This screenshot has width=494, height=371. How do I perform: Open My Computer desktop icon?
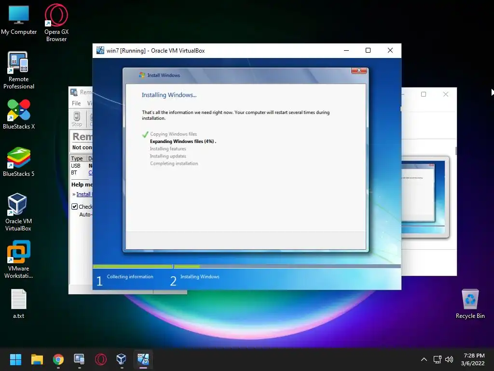tap(19, 20)
